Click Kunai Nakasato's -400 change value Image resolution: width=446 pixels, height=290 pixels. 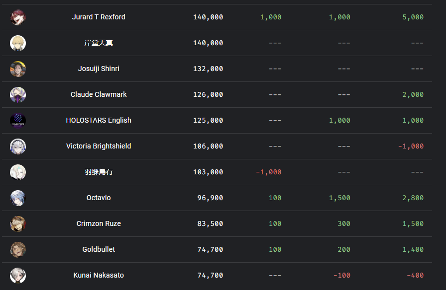pos(415,276)
